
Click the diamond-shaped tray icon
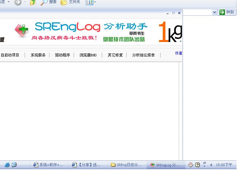191,165
